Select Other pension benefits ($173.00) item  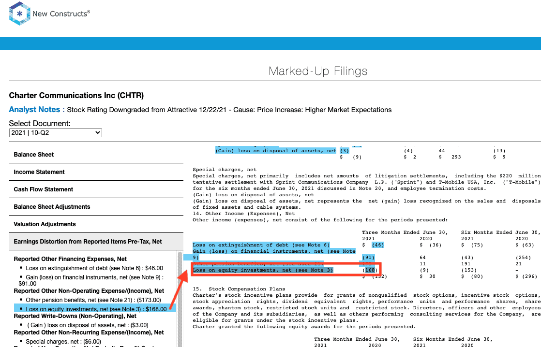click(x=93, y=300)
